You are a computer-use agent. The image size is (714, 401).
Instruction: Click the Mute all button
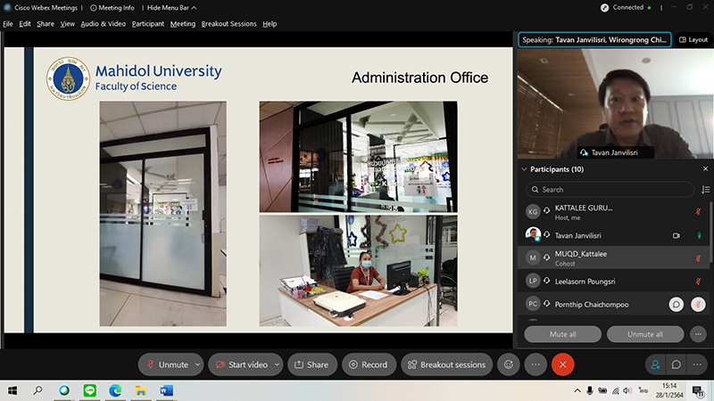(x=562, y=334)
